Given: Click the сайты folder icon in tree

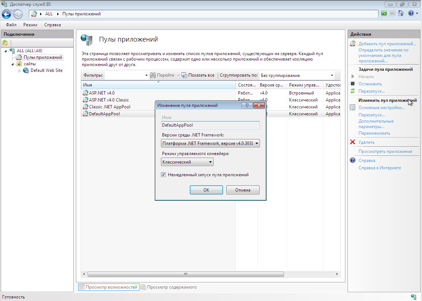Looking at the screenshot, I should [x=19, y=64].
